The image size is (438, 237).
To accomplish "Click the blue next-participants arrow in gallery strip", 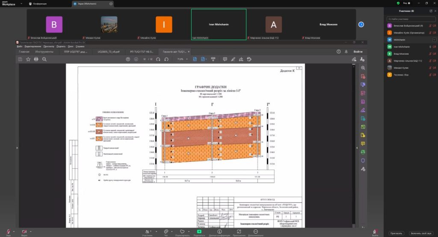I will pyautogui.click(x=361, y=24).
